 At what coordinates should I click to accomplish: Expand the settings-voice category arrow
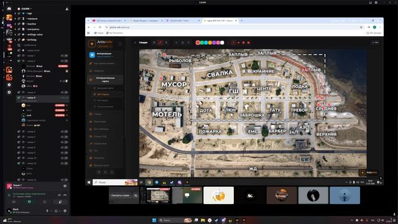click(x=15, y=35)
